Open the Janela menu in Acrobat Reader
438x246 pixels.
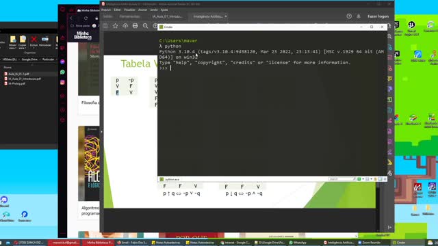pyautogui.click(x=154, y=10)
